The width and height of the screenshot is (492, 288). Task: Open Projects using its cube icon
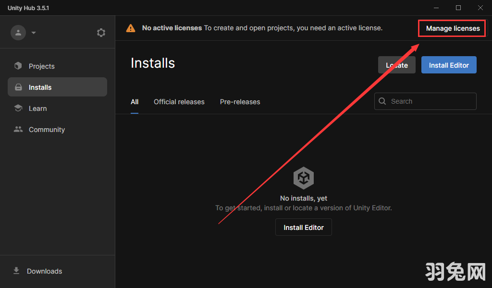[x=18, y=66]
